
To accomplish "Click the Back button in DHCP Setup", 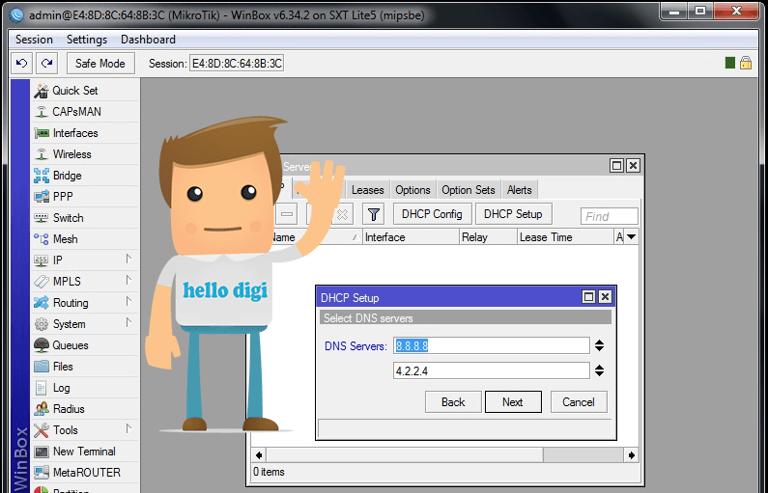I will click(453, 402).
